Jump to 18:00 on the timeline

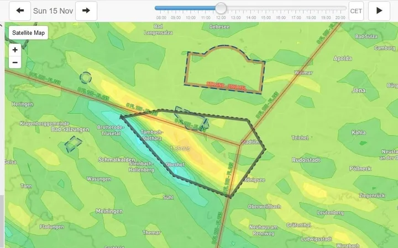tap(311, 18)
